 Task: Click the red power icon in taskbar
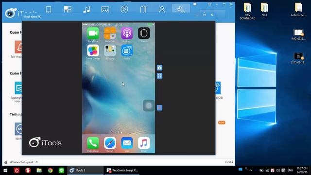pos(17,171)
